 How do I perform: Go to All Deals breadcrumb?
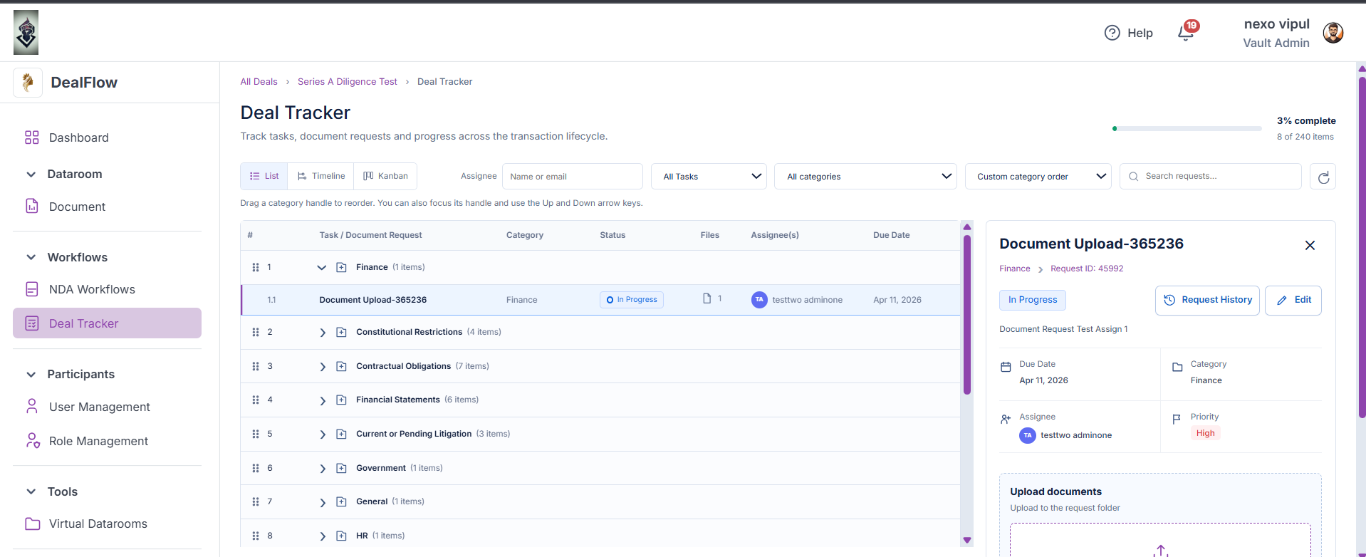click(x=259, y=82)
